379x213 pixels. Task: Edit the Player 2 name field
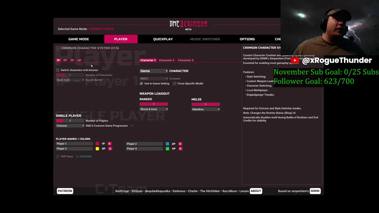[x=144, y=144]
